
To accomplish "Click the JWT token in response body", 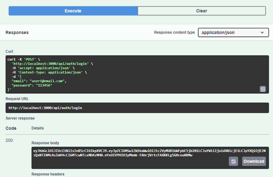I will (149, 153).
